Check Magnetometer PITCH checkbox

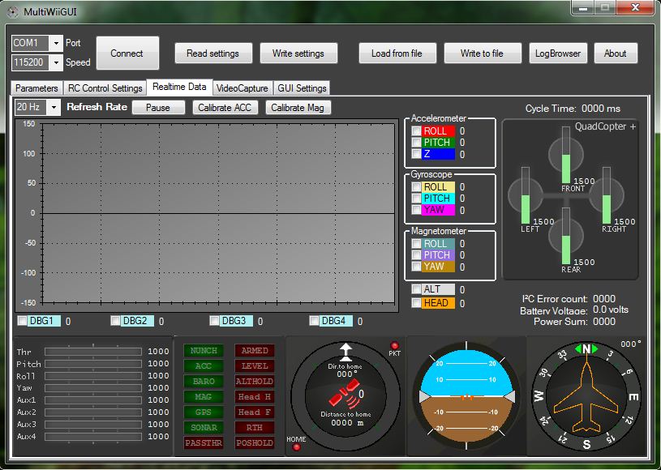(416, 254)
